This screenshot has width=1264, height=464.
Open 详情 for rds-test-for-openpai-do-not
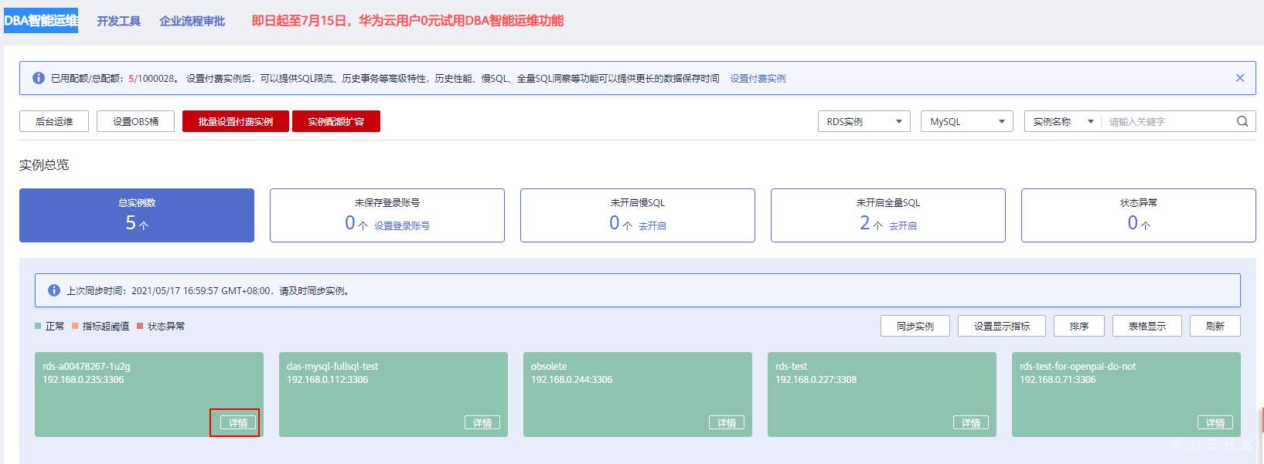pos(1215,422)
